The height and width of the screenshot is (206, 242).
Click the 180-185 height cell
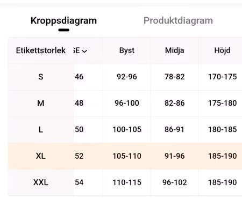(222, 129)
